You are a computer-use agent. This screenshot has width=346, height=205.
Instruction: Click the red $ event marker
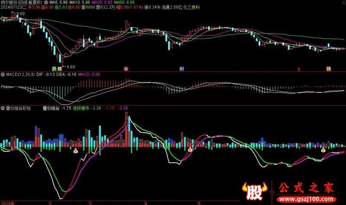point(299,69)
